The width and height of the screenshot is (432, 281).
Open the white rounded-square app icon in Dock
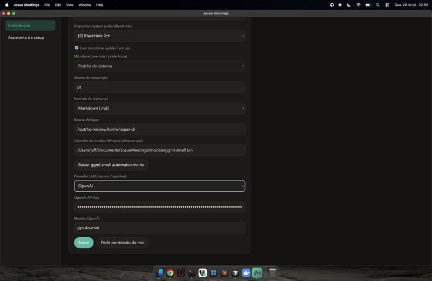[203, 273]
